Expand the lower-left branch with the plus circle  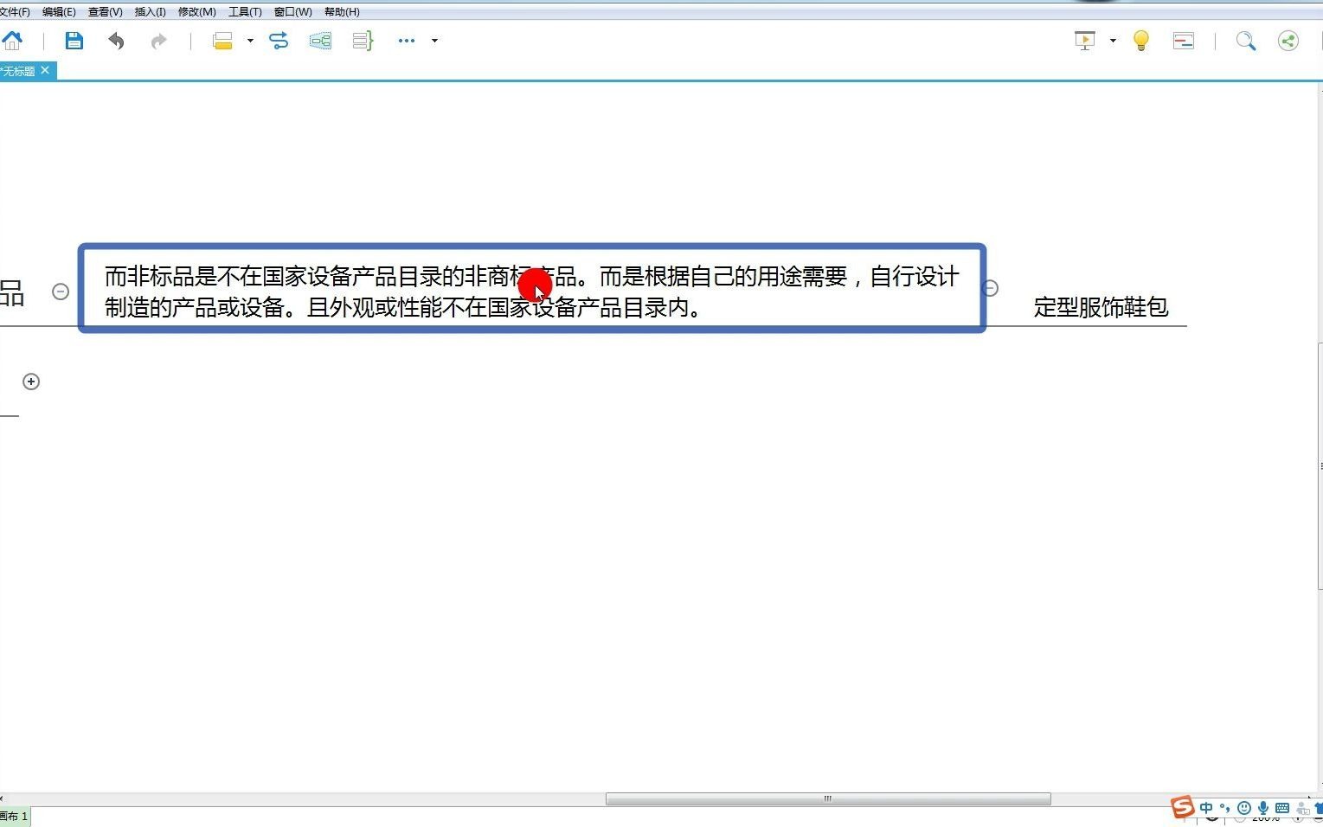[31, 381]
